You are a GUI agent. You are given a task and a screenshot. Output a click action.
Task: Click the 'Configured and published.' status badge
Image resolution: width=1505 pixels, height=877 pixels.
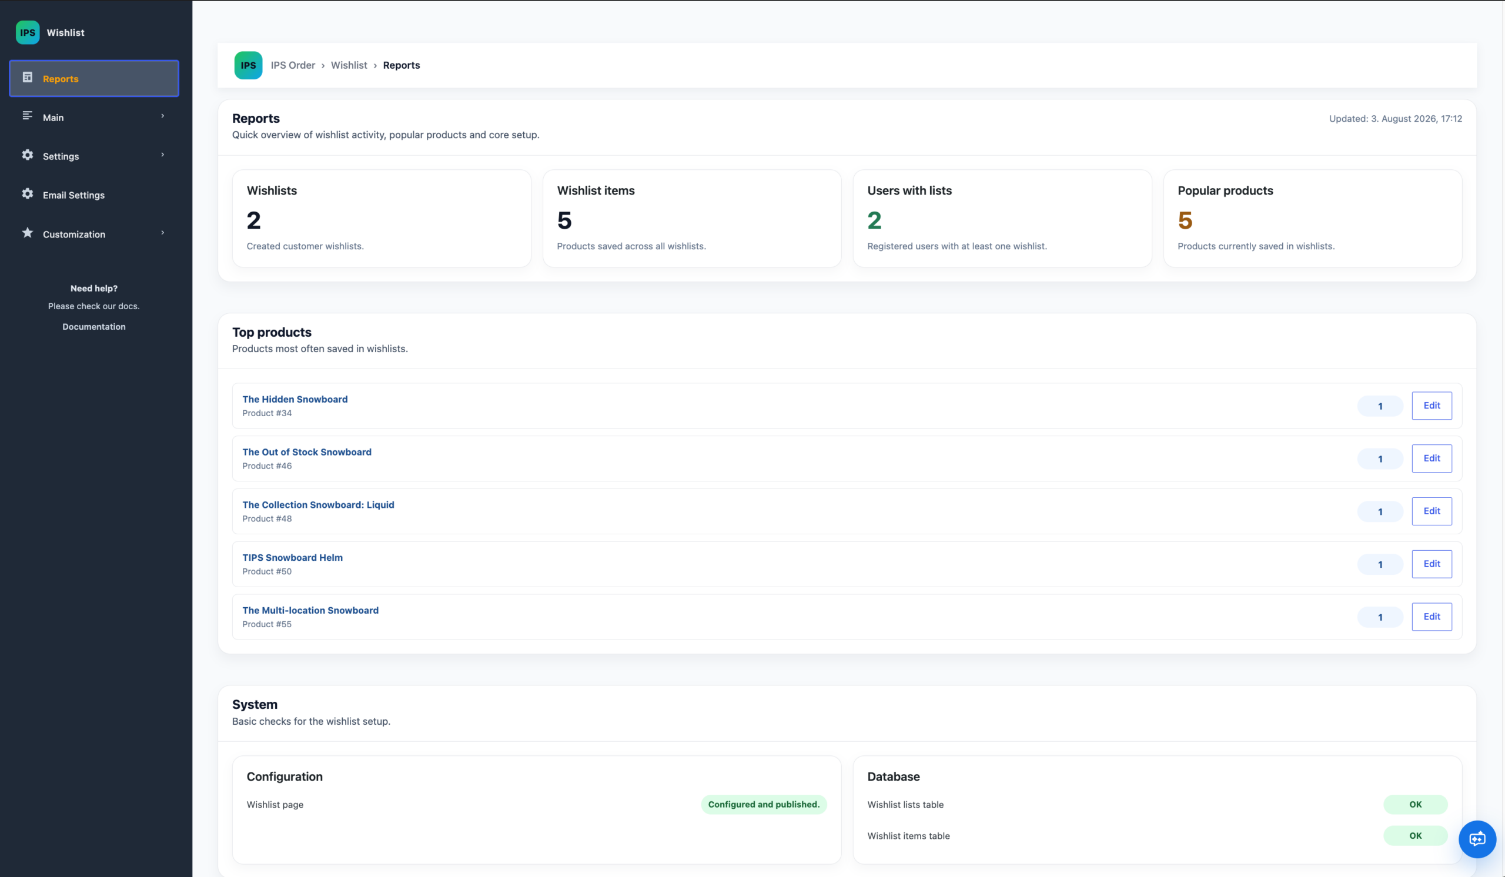coord(764,804)
